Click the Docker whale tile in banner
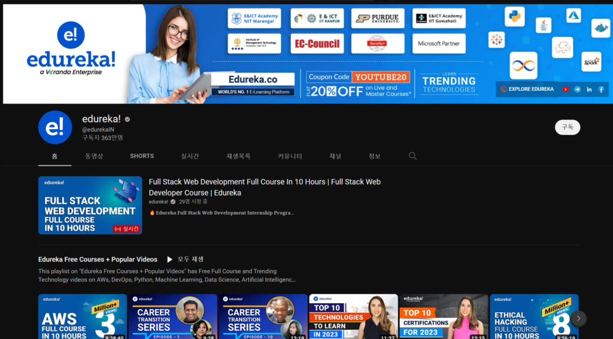The width and height of the screenshot is (613, 339). 600,28
